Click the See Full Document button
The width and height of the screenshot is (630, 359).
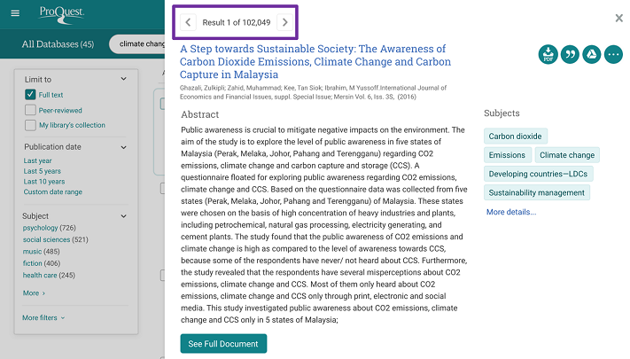pyautogui.click(x=223, y=344)
